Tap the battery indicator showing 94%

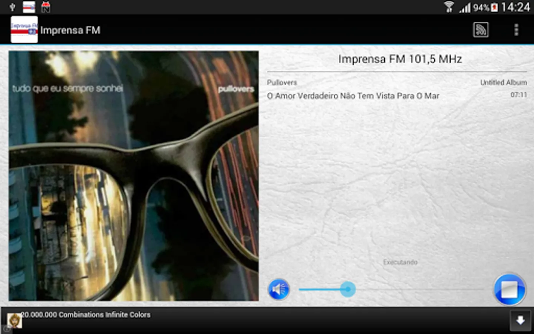tap(485, 7)
